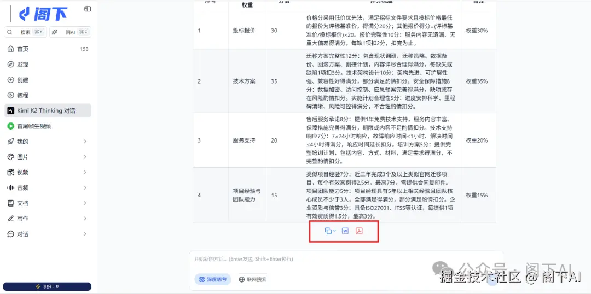Click the 积分: 0 points bar
Viewport: 591px width, 294px height.
[47, 286]
